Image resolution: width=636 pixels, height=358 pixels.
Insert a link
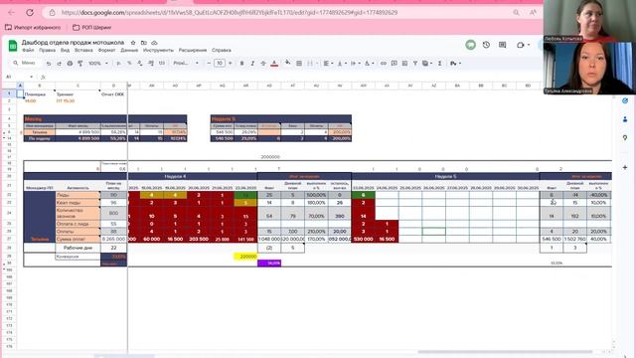point(384,64)
